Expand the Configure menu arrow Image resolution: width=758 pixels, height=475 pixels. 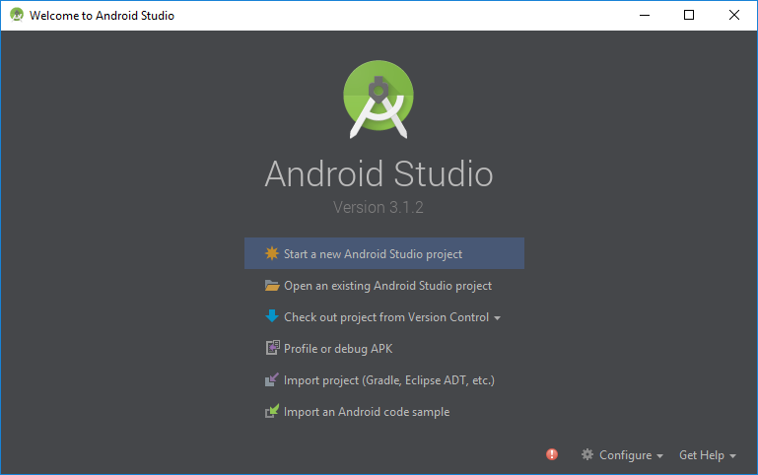(659, 456)
